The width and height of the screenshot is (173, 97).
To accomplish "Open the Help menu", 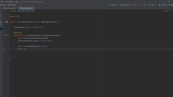I will pos(17,2).
